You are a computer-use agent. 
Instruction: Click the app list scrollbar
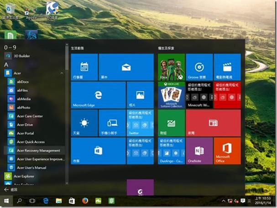[67, 59]
